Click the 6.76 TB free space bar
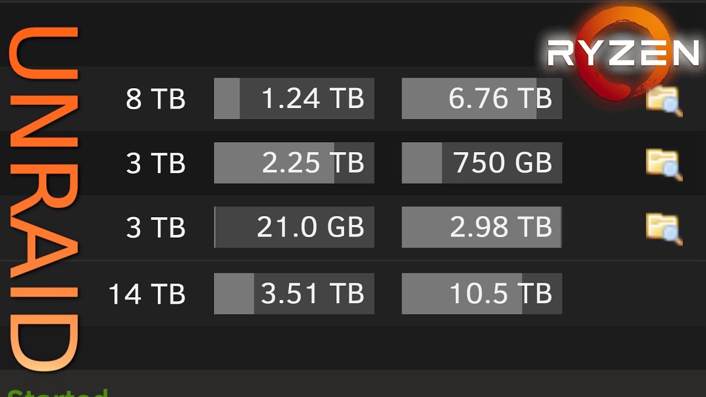This screenshot has height=397, width=706. 482,99
